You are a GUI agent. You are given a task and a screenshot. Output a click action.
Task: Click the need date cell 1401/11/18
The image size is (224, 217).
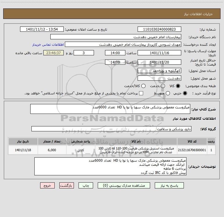[x=23, y=150]
